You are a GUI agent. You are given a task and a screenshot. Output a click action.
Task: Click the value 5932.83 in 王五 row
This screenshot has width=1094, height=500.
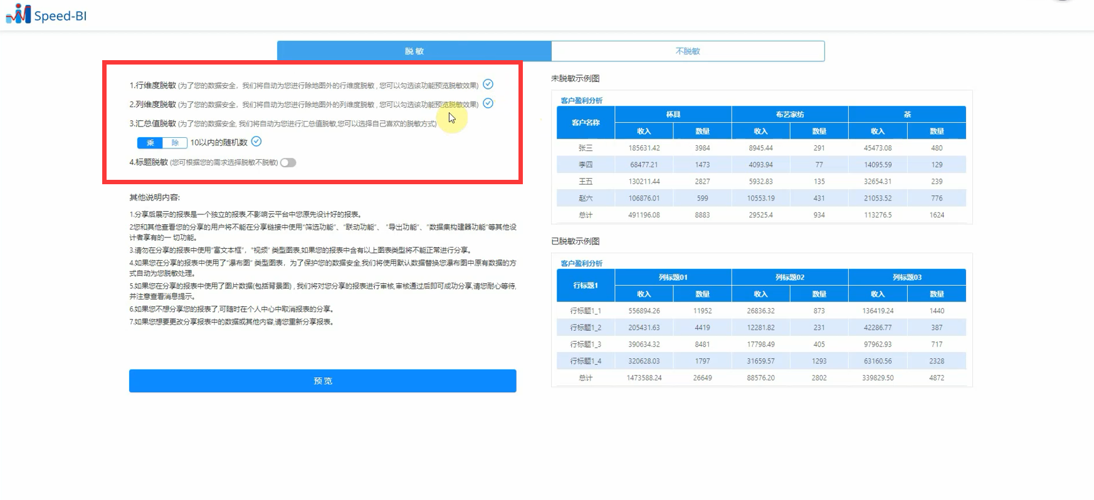(x=760, y=182)
